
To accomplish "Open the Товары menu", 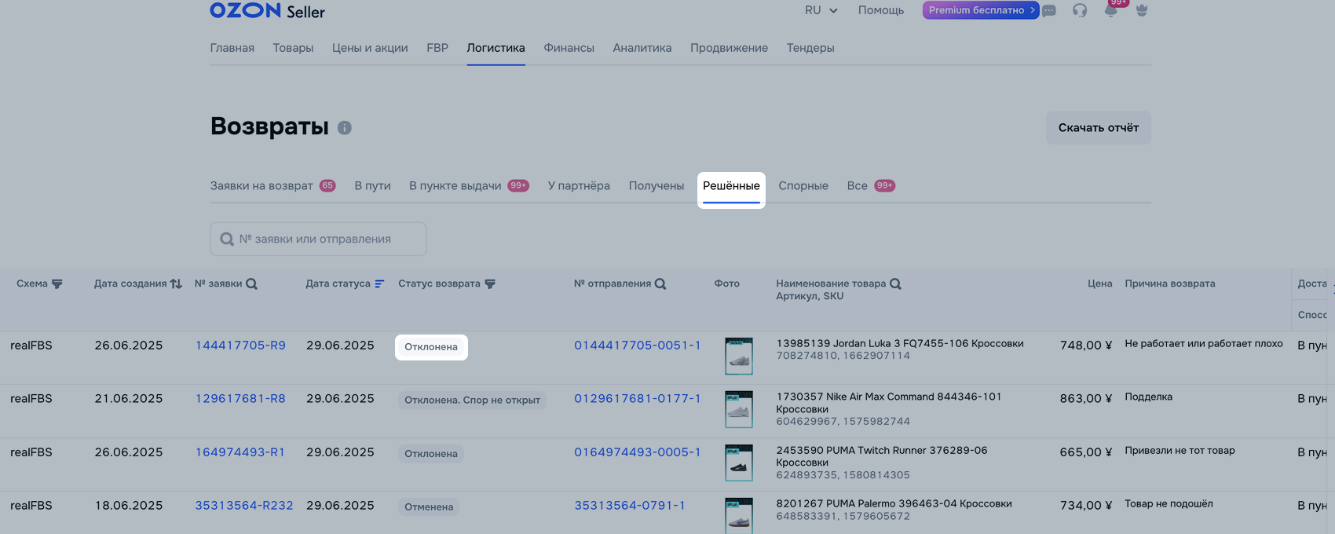I will point(293,48).
